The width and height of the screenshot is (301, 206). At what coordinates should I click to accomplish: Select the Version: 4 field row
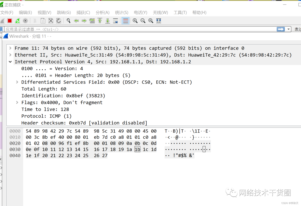coord(52,68)
